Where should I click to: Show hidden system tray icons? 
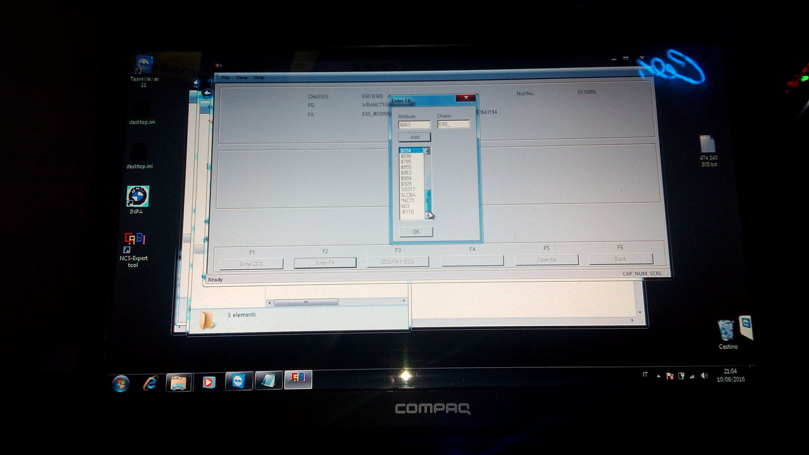click(x=658, y=376)
